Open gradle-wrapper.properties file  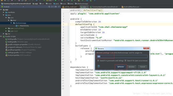[x=23, y=45]
